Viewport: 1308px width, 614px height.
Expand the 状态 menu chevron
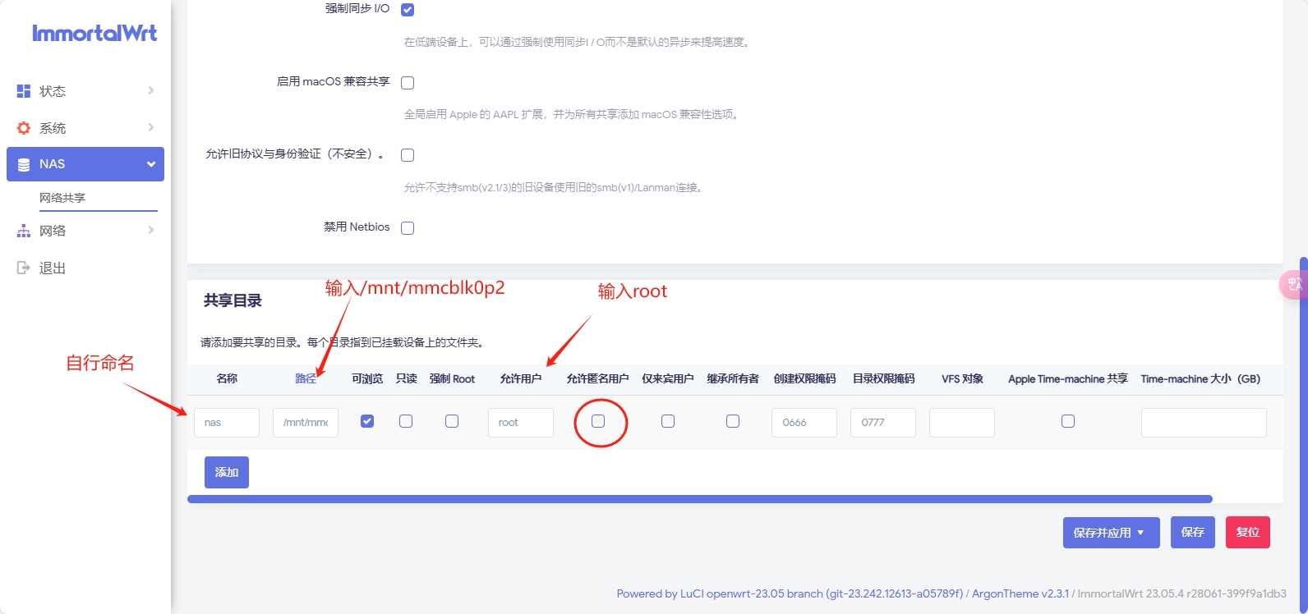coord(151,90)
